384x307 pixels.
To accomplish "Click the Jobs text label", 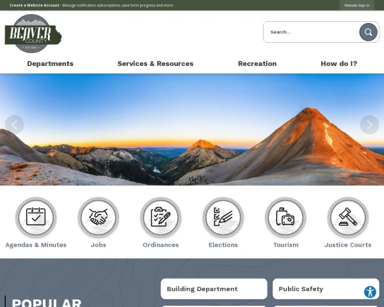I will tap(99, 245).
